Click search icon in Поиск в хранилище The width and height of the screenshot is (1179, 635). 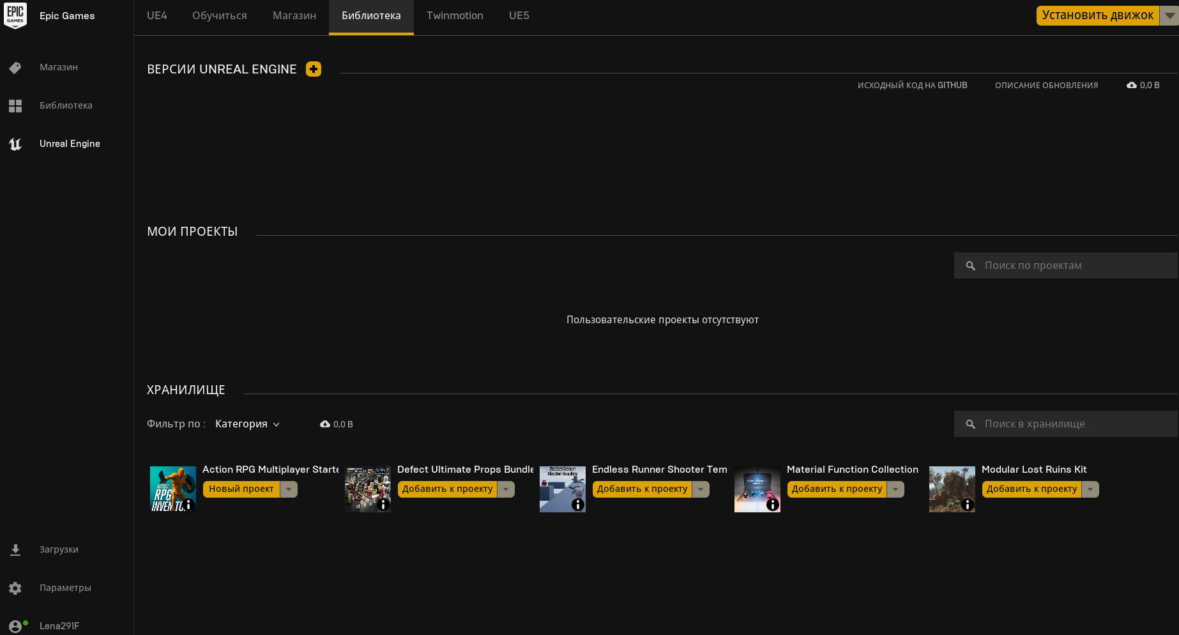click(971, 424)
